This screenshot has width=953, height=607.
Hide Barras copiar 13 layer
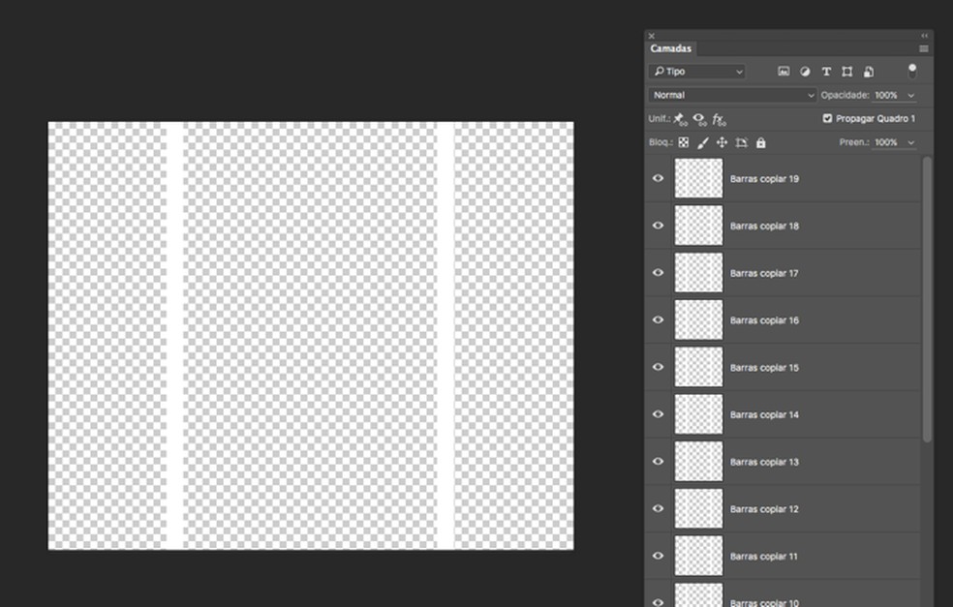[658, 461]
